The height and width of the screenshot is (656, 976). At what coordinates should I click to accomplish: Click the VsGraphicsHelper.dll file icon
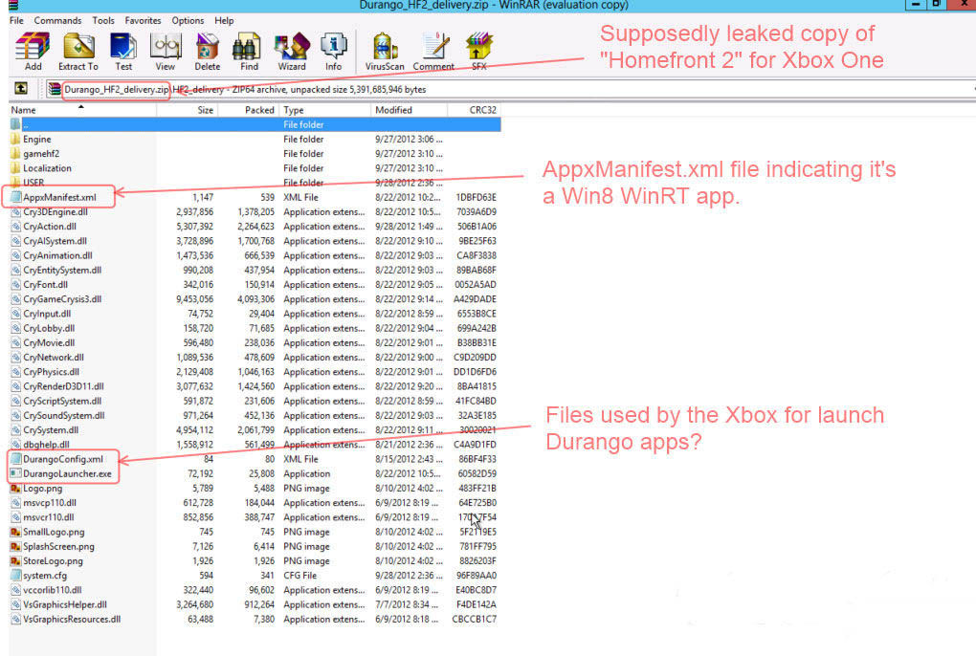coord(15,604)
